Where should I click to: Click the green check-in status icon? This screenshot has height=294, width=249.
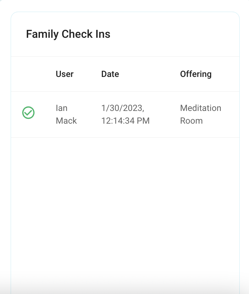28,113
